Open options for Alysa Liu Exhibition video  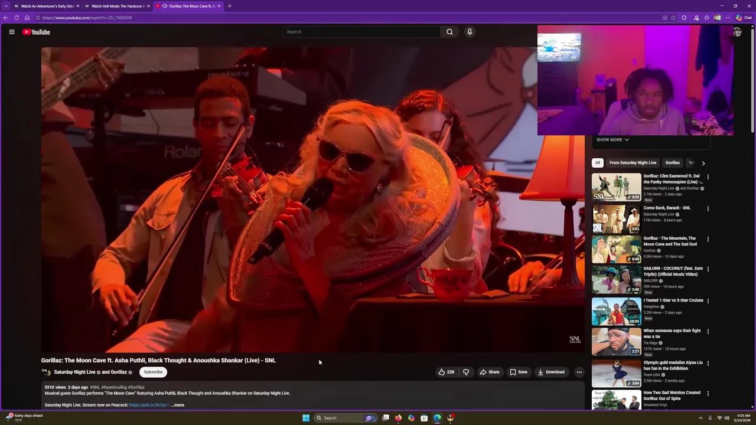(x=708, y=362)
